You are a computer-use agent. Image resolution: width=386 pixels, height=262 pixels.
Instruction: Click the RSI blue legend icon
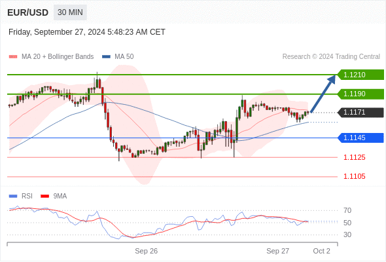click(13, 196)
